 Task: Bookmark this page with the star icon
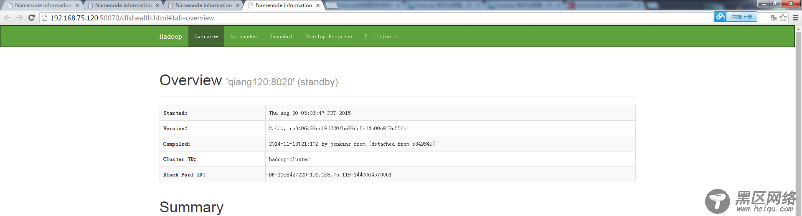click(783, 17)
